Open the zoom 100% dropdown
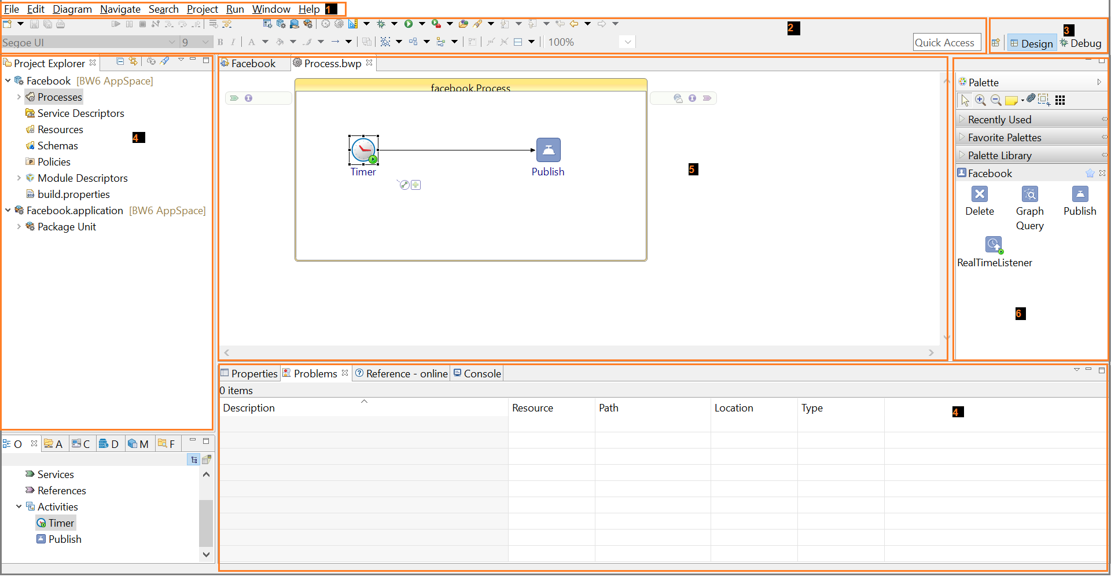This screenshot has width=1111, height=577. 627,42
